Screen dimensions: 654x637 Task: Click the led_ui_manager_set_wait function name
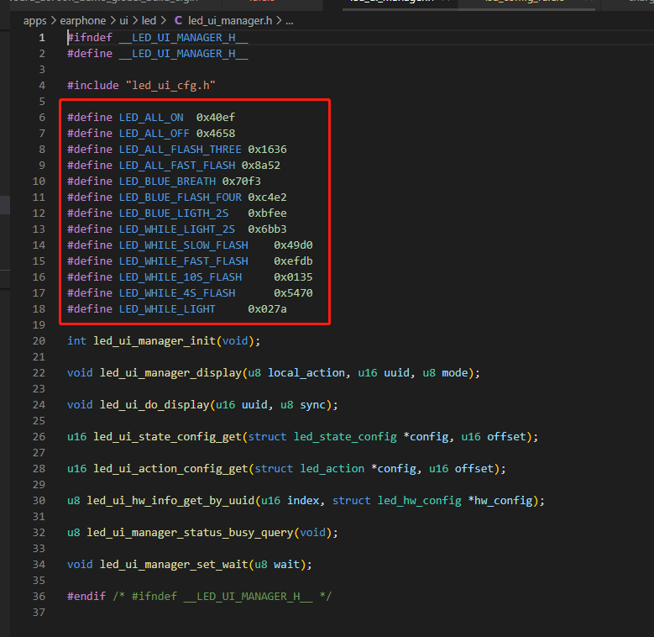pos(174,565)
